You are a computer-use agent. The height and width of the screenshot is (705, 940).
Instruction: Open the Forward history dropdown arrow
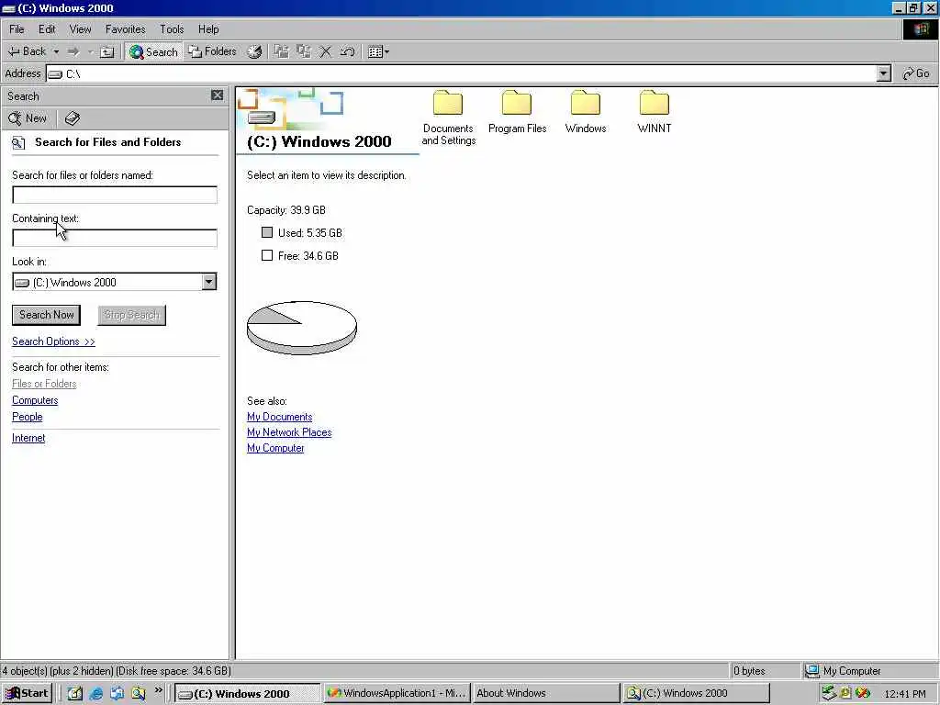point(91,51)
